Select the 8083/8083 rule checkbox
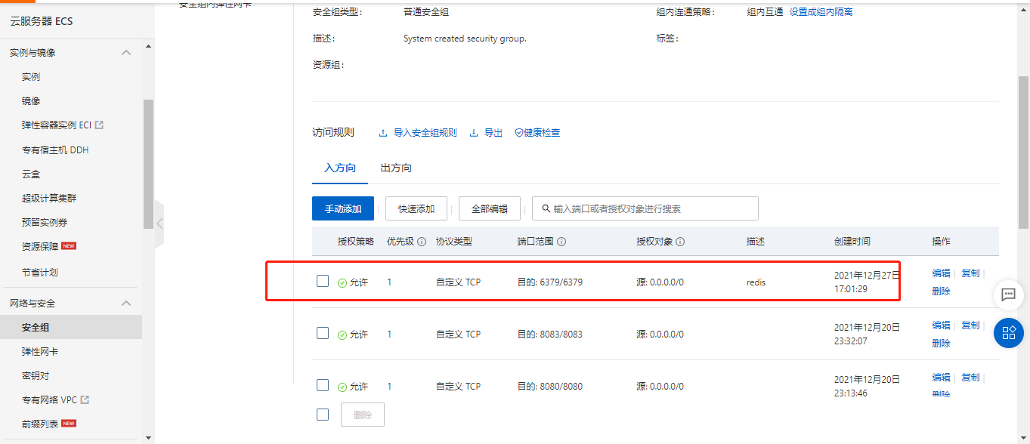The height and width of the screenshot is (444, 1030). coord(323,333)
